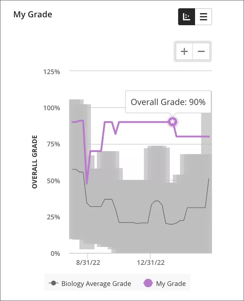Click the chart icon in the view switcher
This screenshot has height=301, width=244.
point(187,17)
